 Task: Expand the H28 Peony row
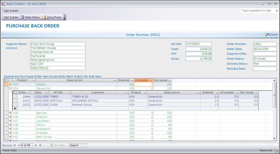(x=11, y=125)
